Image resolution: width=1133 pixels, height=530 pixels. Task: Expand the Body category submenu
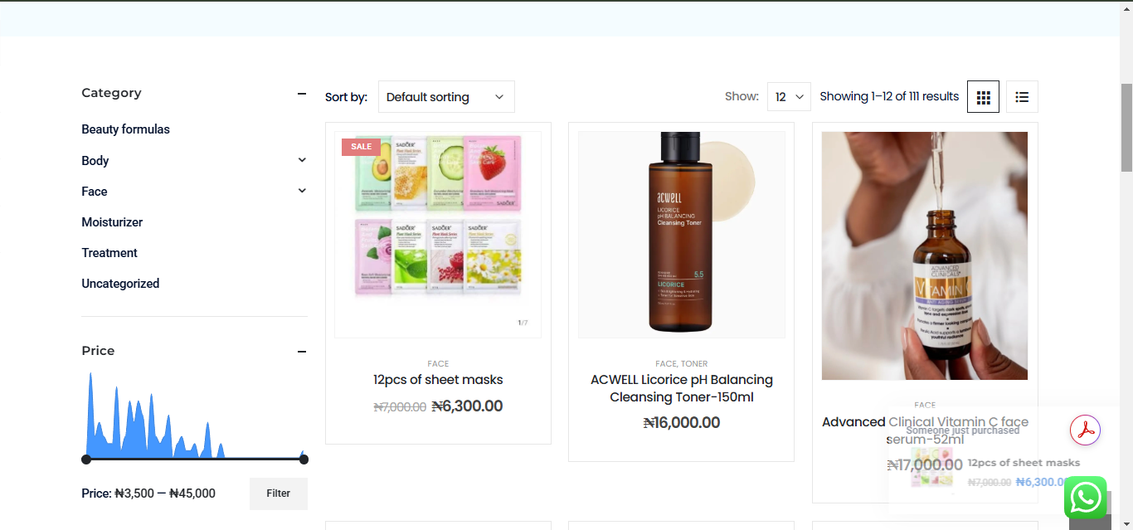click(x=302, y=160)
